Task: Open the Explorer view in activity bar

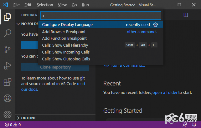Action: click(7, 17)
